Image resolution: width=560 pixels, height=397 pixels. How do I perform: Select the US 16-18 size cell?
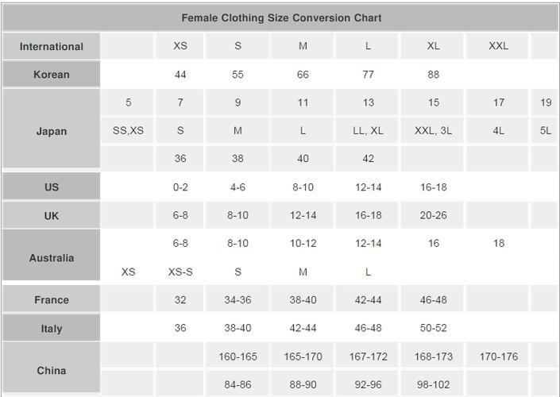click(x=433, y=187)
